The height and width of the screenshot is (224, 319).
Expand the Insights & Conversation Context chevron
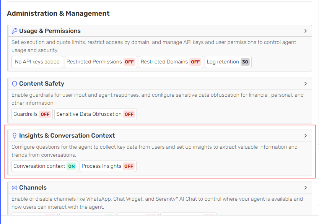click(305, 136)
